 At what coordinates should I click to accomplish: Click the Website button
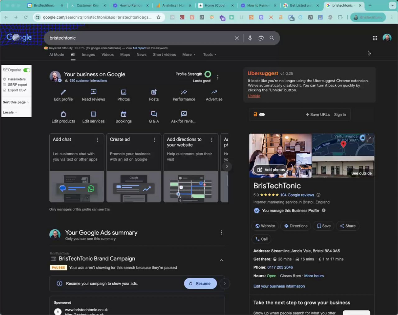click(x=265, y=226)
